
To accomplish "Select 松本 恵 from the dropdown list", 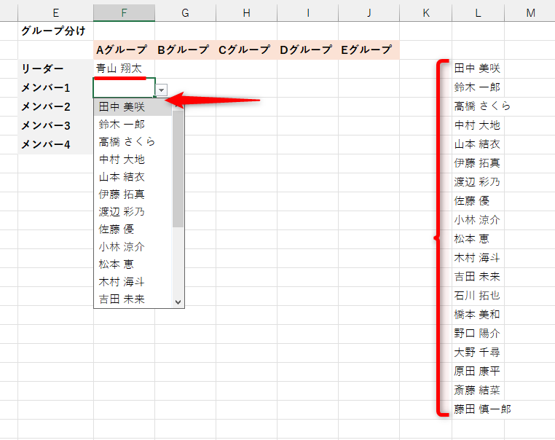I will click(x=133, y=264).
